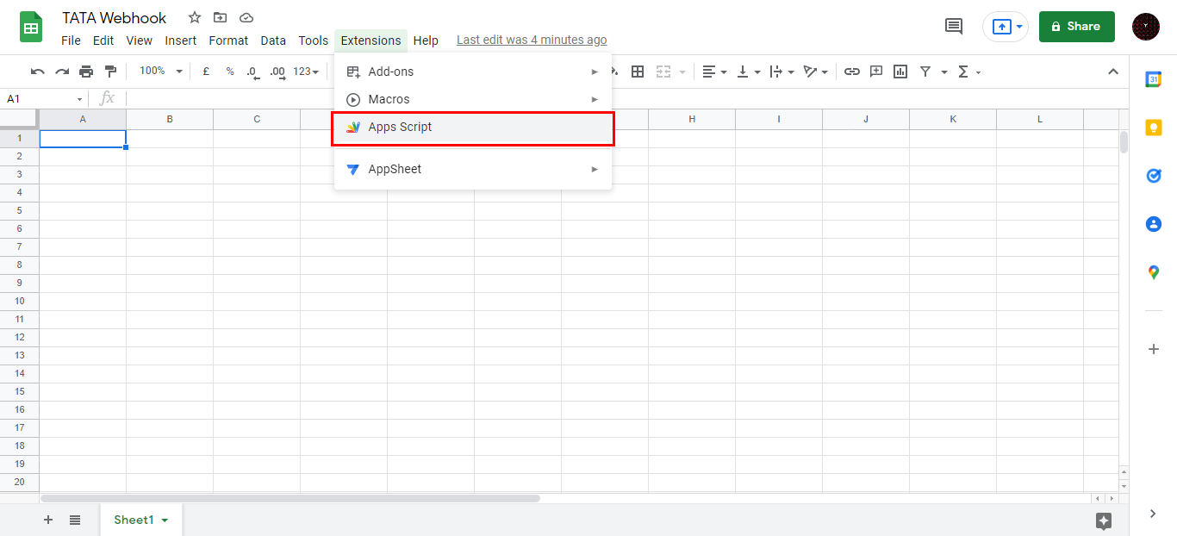Open filter views dropdown arrow
The image size is (1177, 536).
944,72
